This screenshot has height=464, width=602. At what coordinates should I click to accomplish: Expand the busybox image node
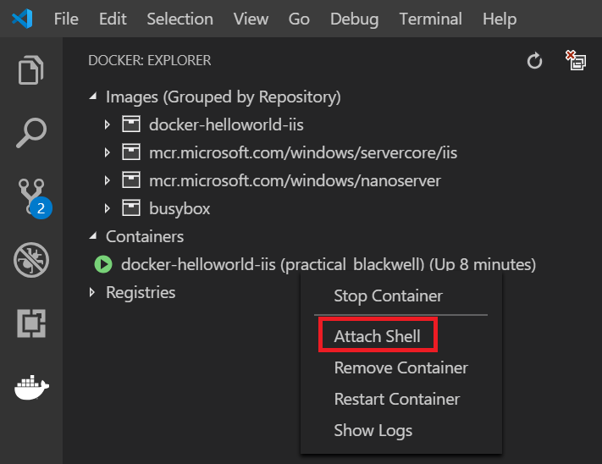pyautogui.click(x=108, y=208)
